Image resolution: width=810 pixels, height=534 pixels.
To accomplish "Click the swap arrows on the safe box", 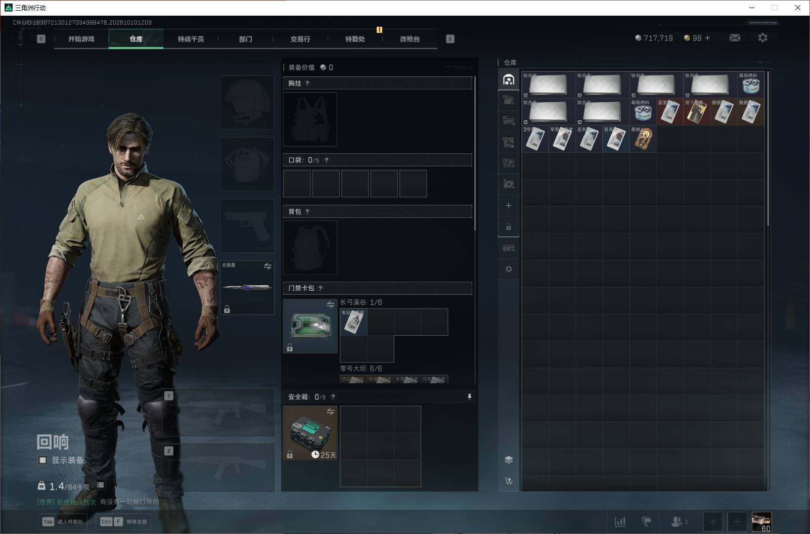I will [330, 412].
